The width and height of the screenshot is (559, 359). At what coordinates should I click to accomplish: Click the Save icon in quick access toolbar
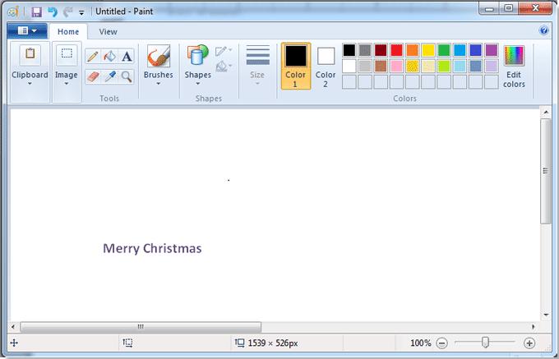pyautogui.click(x=36, y=12)
